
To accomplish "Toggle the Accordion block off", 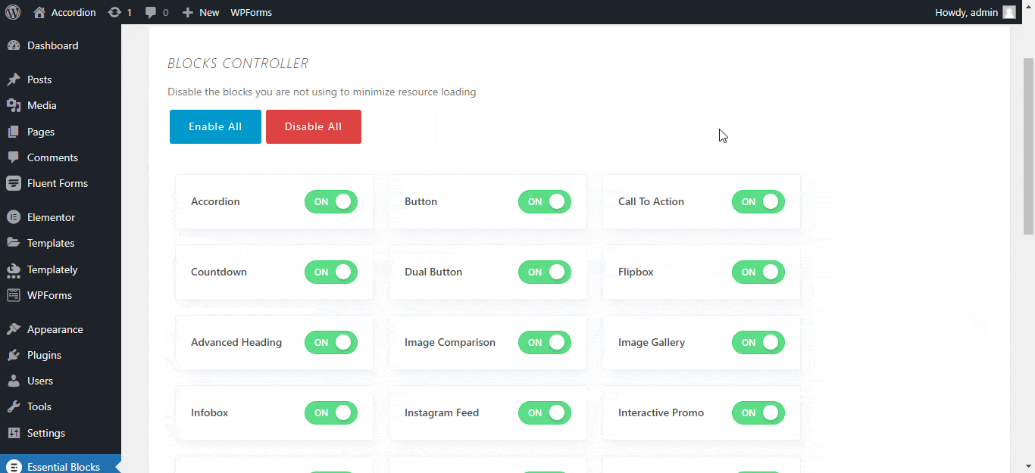I will tap(331, 201).
